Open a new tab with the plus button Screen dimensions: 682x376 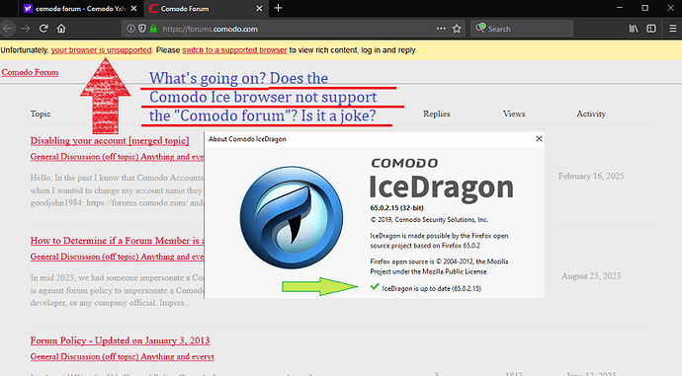[279, 8]
